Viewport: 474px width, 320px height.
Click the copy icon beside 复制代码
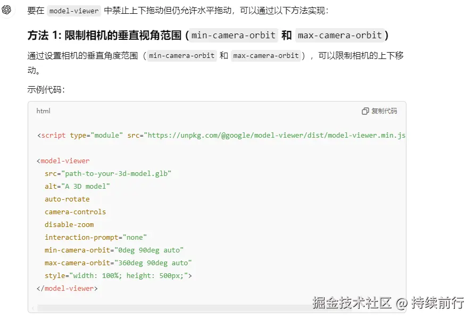[365, 111]
